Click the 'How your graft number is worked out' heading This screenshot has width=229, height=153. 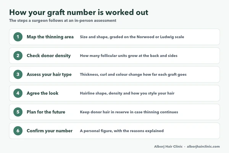tap(79, 13)
